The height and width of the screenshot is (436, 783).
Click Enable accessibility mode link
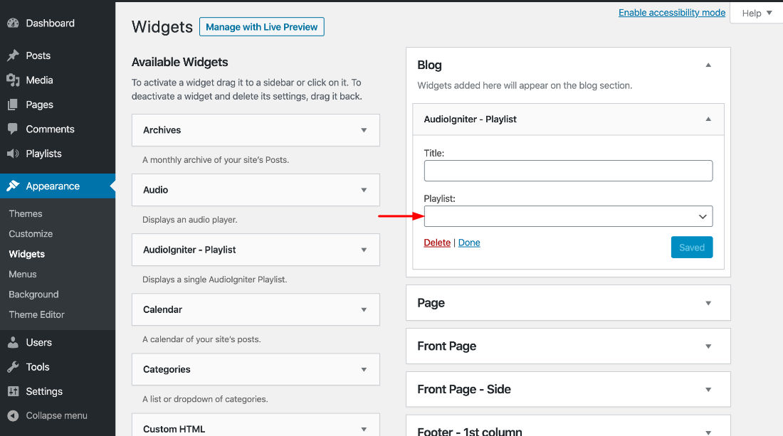pos(672,13)
